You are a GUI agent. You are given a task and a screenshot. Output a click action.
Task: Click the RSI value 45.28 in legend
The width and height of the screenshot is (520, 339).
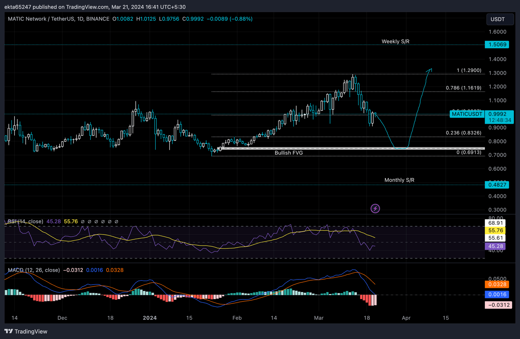coord(53,221)
